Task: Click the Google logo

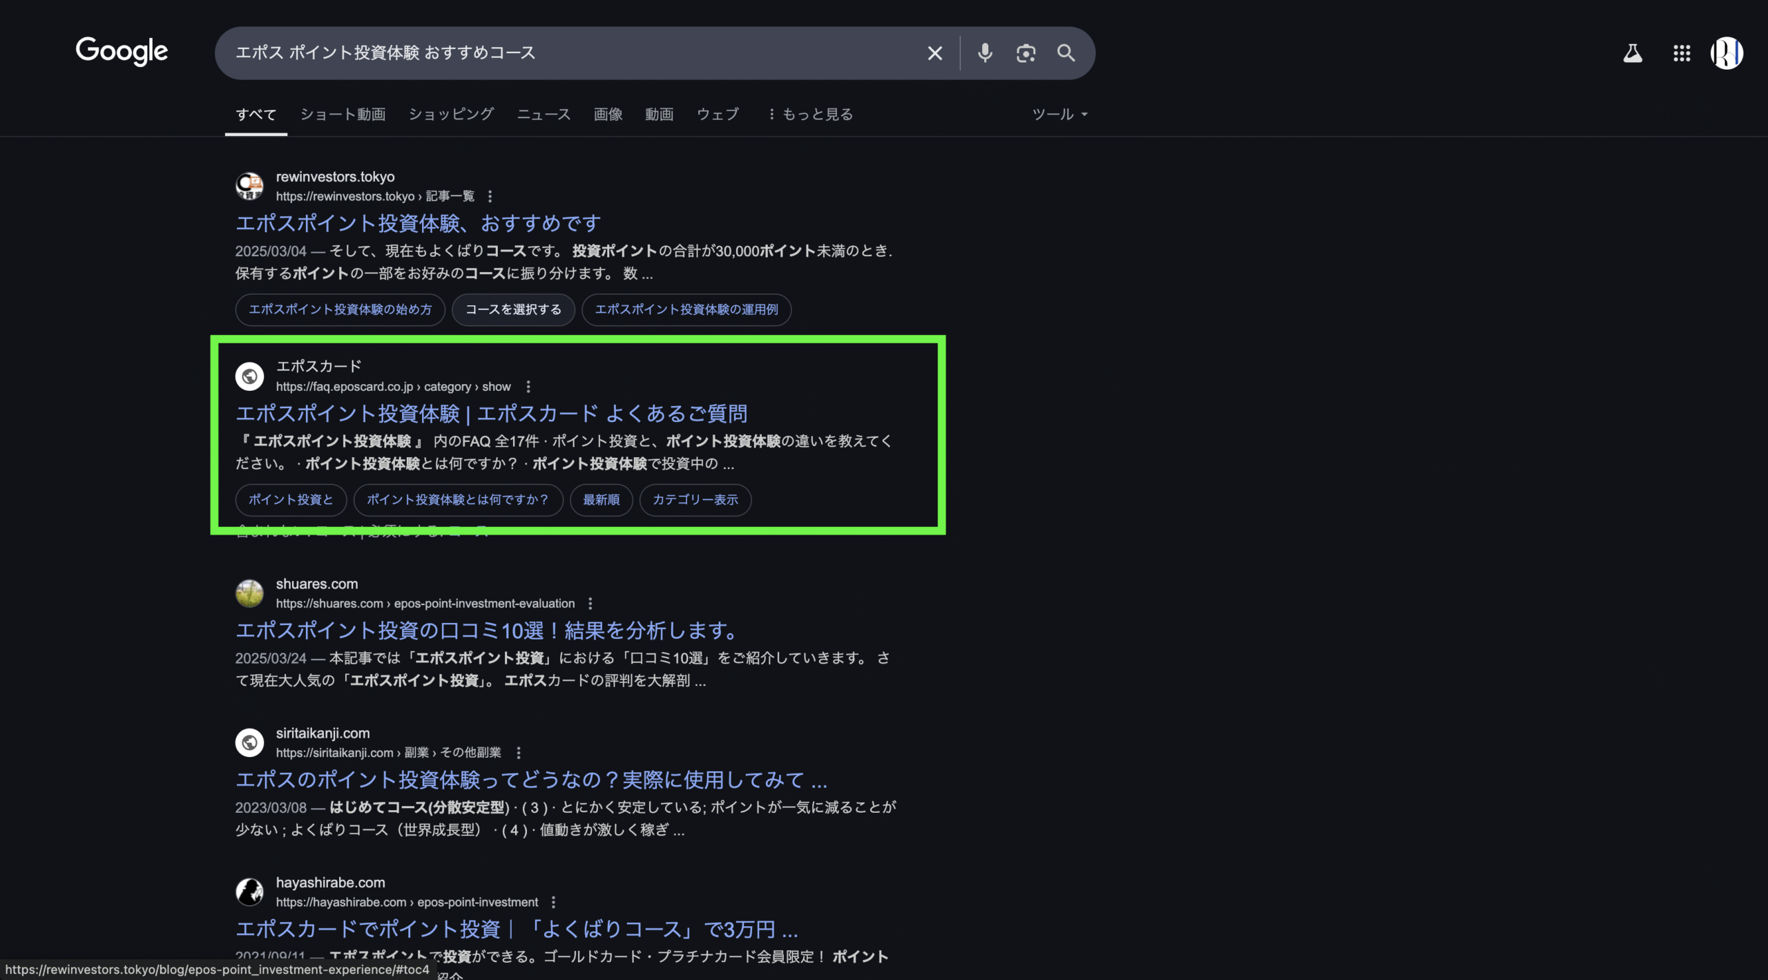Action: coord(122,51)
